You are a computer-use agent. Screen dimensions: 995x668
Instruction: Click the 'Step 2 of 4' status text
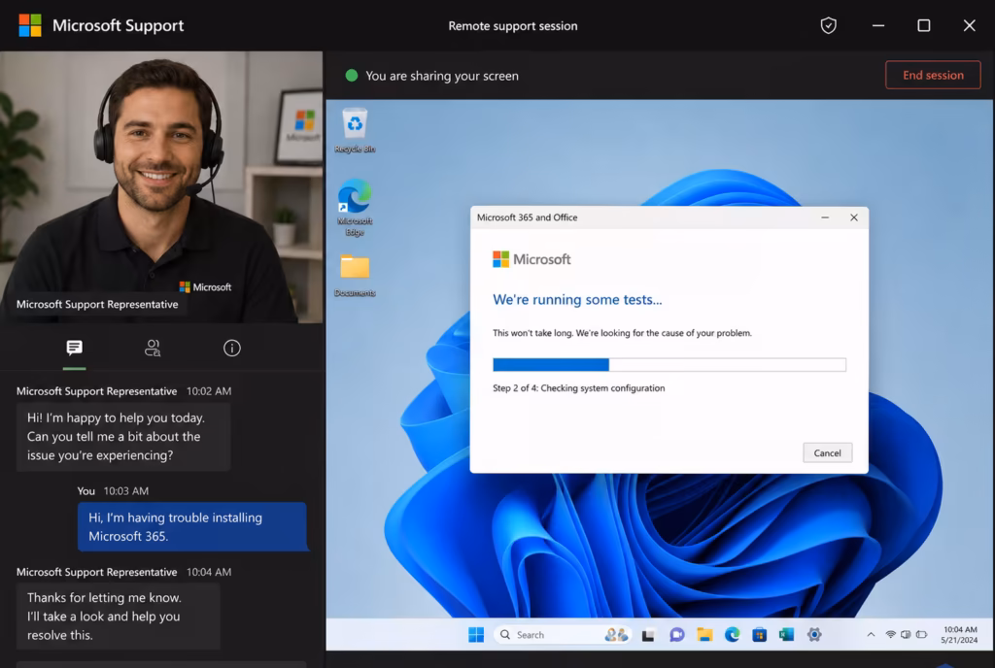click(579, 387)
